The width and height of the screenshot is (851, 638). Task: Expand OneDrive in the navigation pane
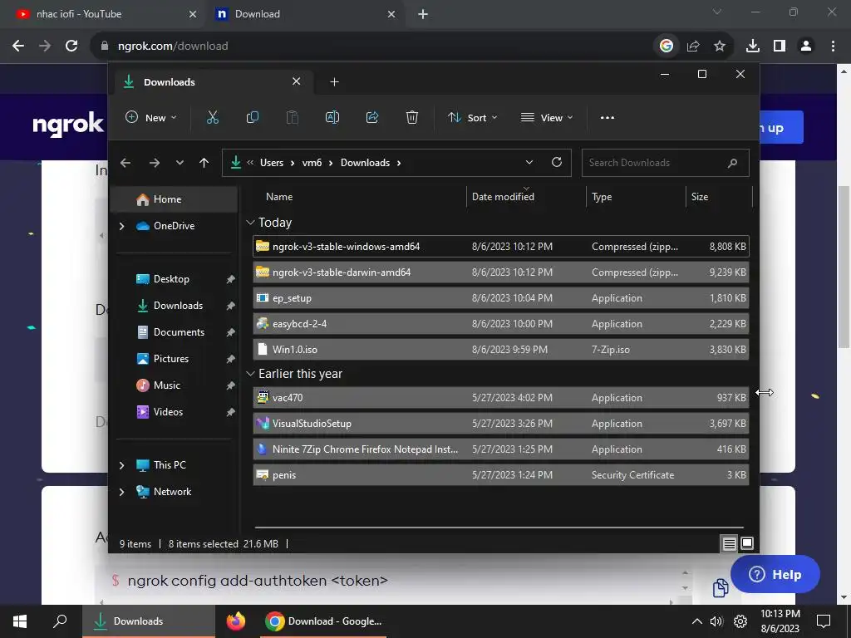click(121, 226)
